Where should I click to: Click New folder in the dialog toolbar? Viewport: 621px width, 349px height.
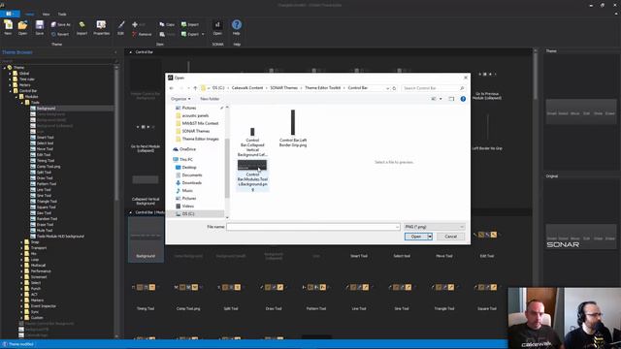click(x=210, y=99)
